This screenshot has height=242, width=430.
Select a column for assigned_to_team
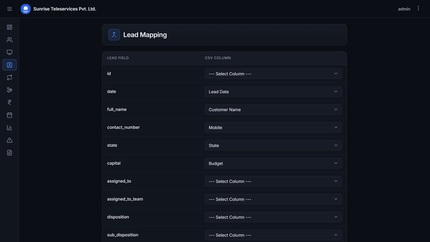point(273,199)
